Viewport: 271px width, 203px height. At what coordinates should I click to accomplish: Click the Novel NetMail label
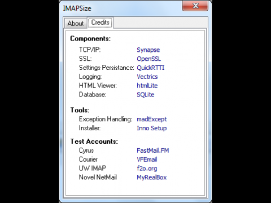click(x=98, y=177)
